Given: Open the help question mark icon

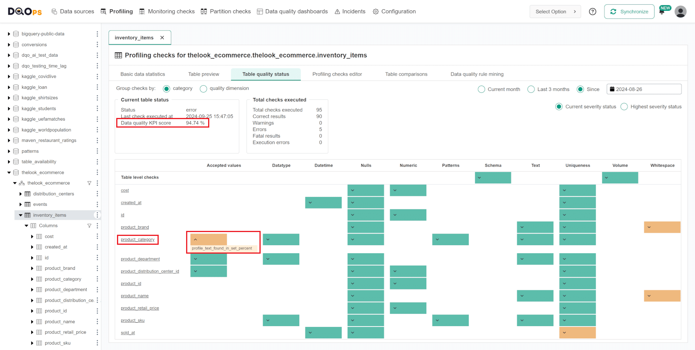Looking at the screenshot, I should 592,12.
